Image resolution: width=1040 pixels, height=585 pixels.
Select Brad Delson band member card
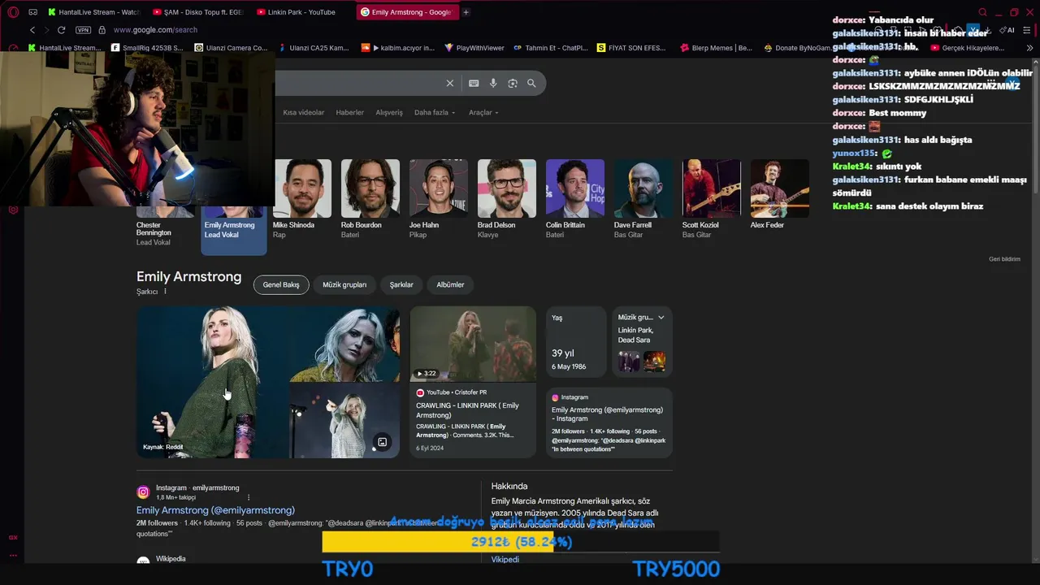507,199
